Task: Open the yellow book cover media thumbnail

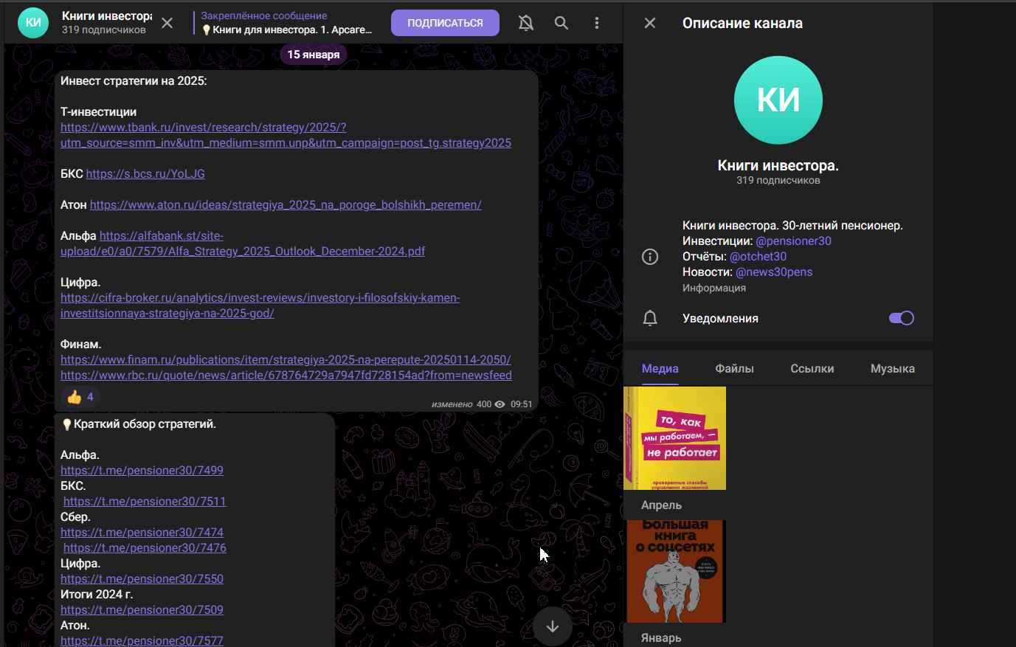Action: click(x=674, y=438)
